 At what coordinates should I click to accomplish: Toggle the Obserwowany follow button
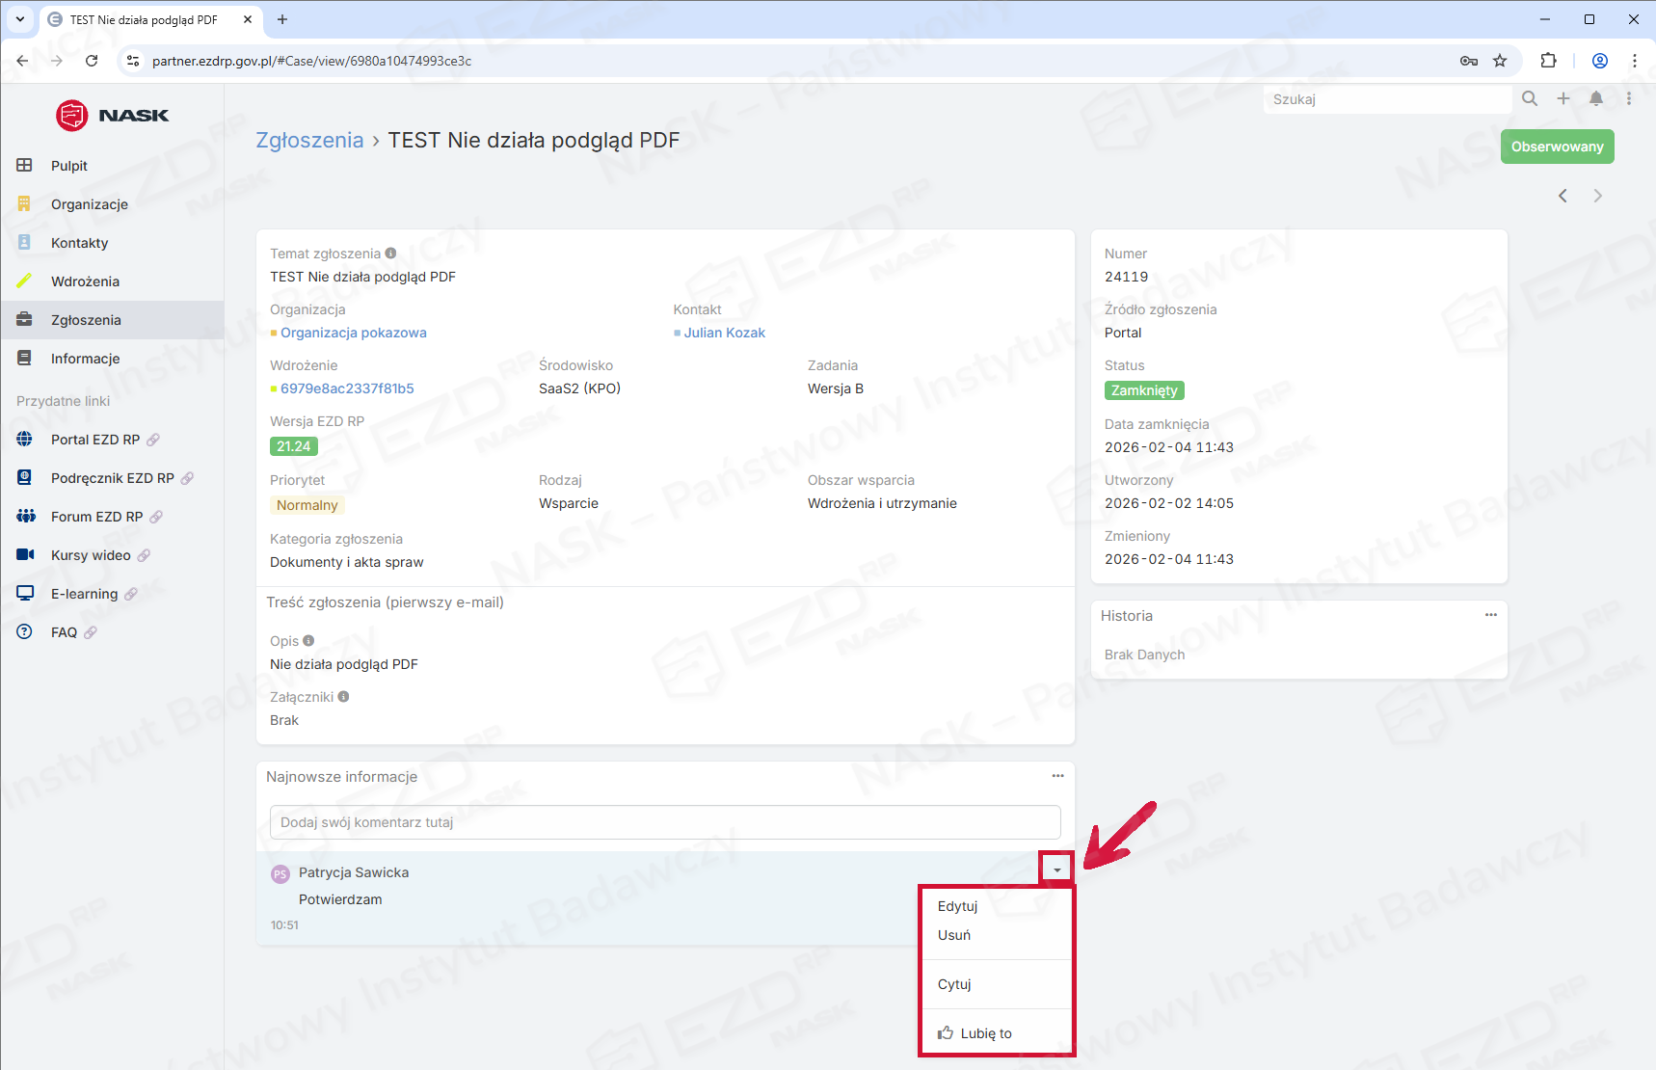pyautogui.click(x=1557, y=147)
